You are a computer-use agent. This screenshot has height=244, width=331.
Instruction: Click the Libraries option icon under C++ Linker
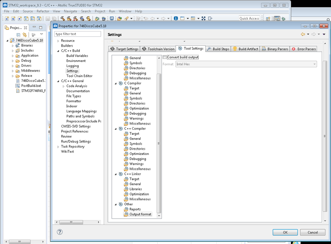pos(126,189)
